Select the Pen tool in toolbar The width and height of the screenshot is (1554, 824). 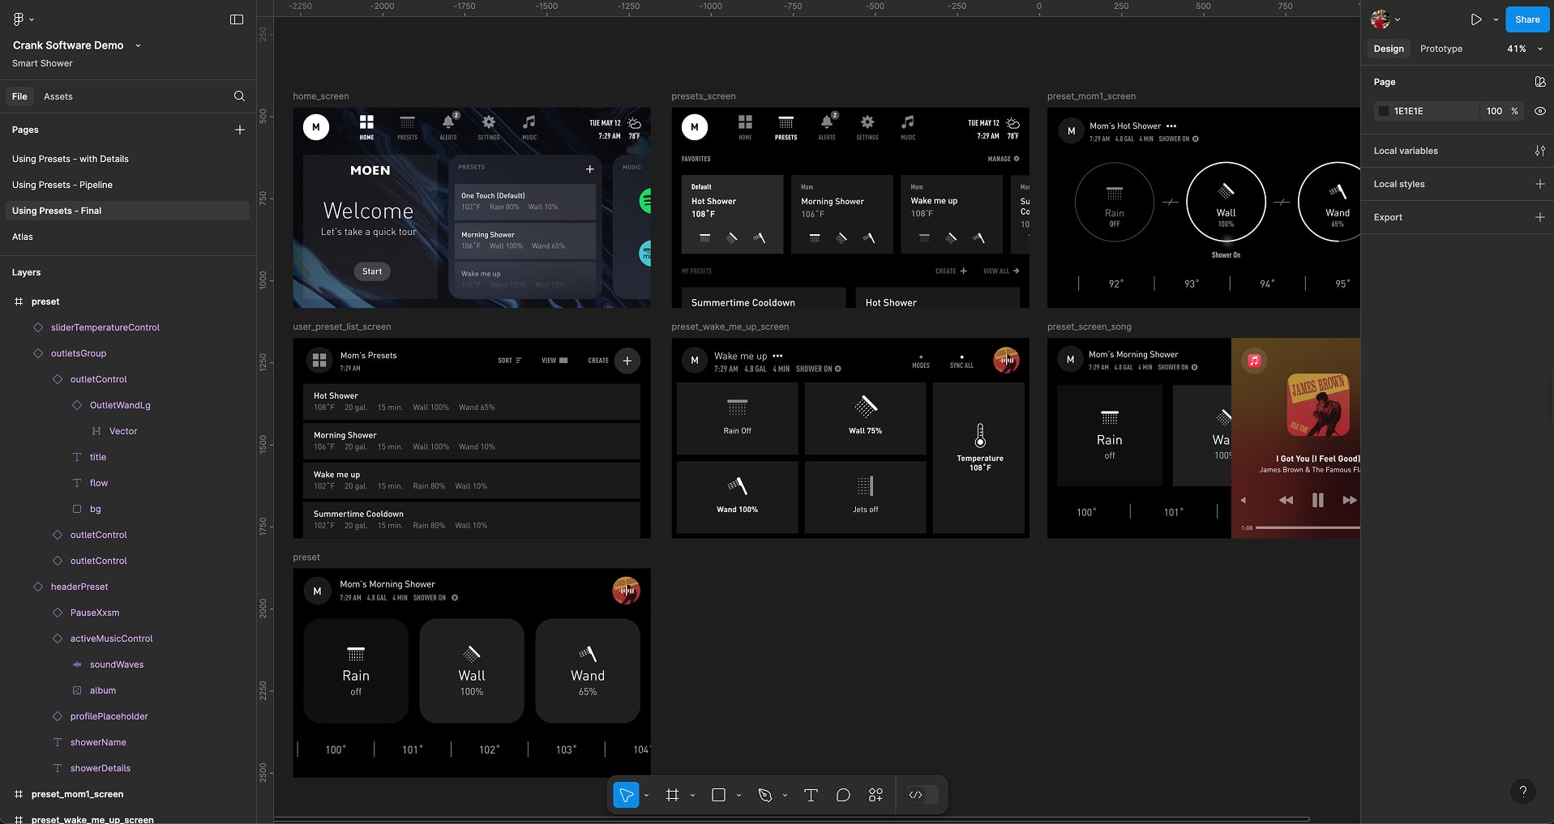click(x=764, y=796)
